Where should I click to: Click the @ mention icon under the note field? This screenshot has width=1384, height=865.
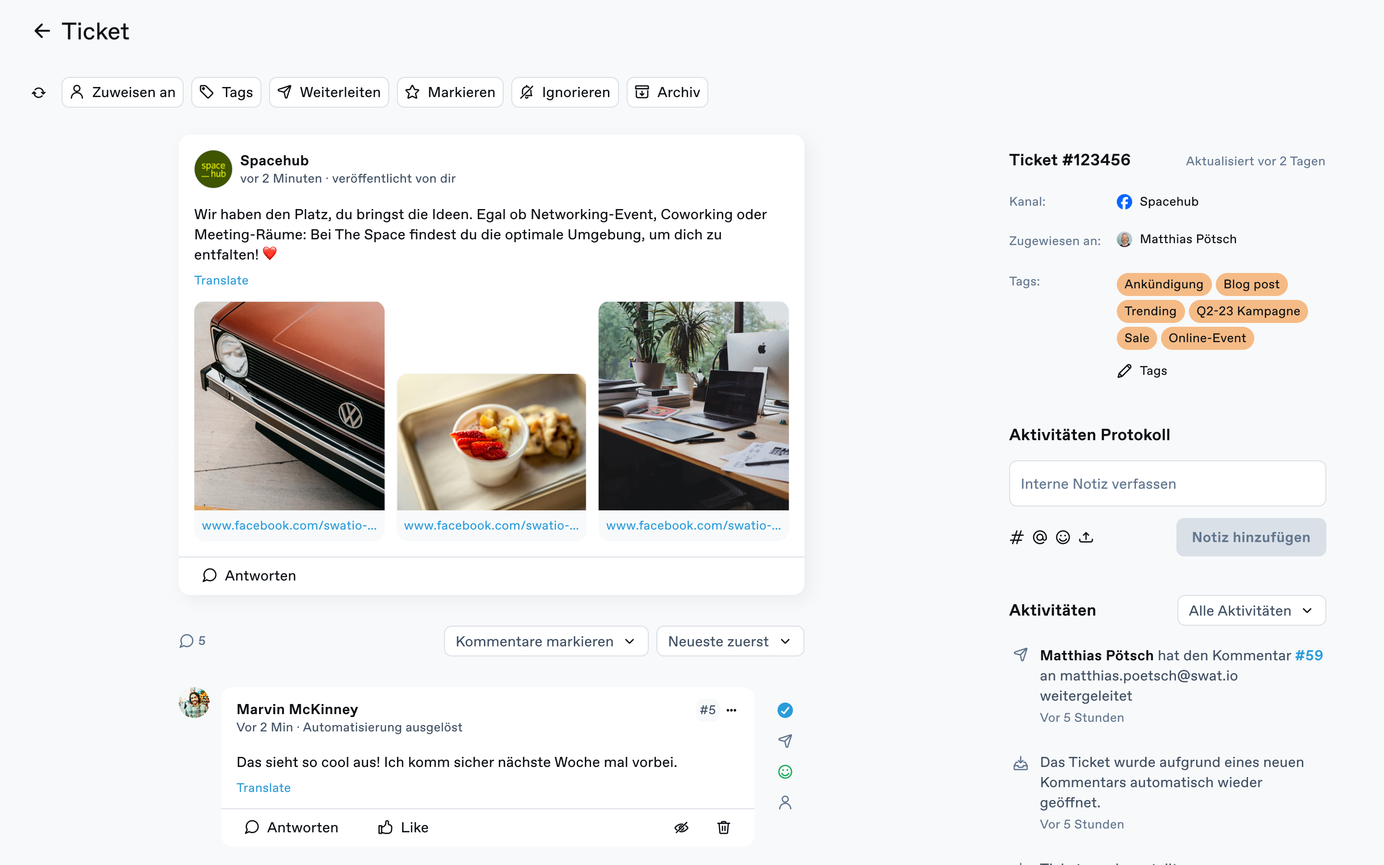click(1040, 537)
